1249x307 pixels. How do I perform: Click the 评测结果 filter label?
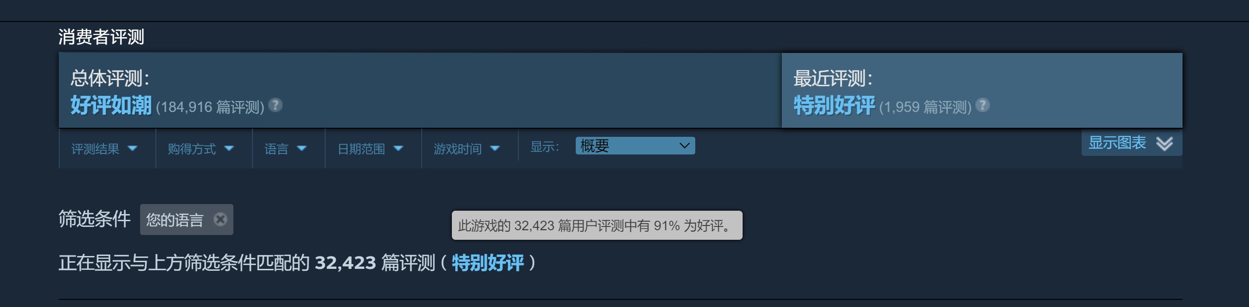(95, 149)
